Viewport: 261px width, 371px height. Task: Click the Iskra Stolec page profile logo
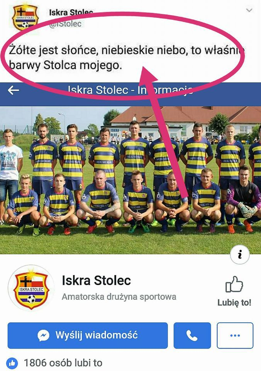[x=31, y=288]
